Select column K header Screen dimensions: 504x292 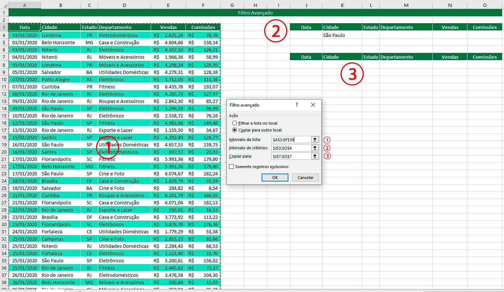342,5
